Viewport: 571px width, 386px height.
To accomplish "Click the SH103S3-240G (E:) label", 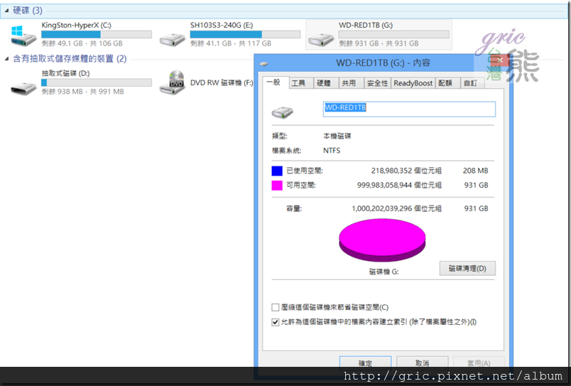I will [222, 25].
